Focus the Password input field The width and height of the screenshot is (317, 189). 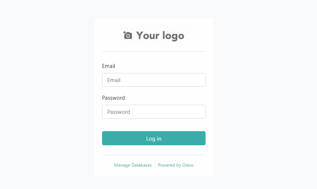pos(154,112)
